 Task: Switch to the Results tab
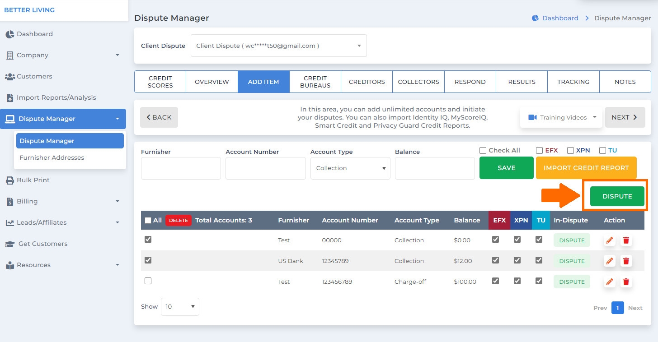point(522,82)
